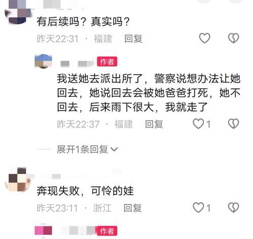
Task: Like the author's reply about 派出所
Action: click(198, 124)
